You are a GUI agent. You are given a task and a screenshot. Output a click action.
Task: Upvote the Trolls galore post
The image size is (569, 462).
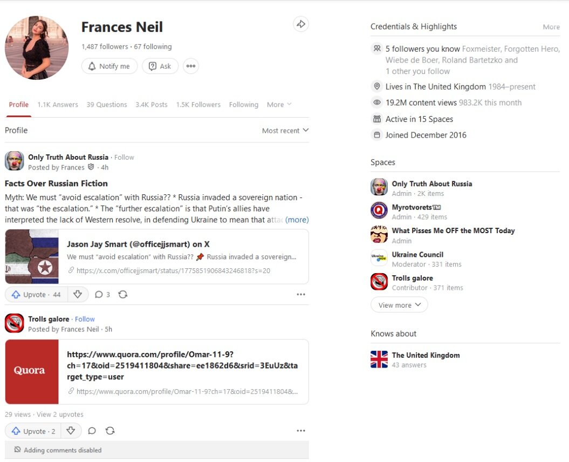[33, 431]
